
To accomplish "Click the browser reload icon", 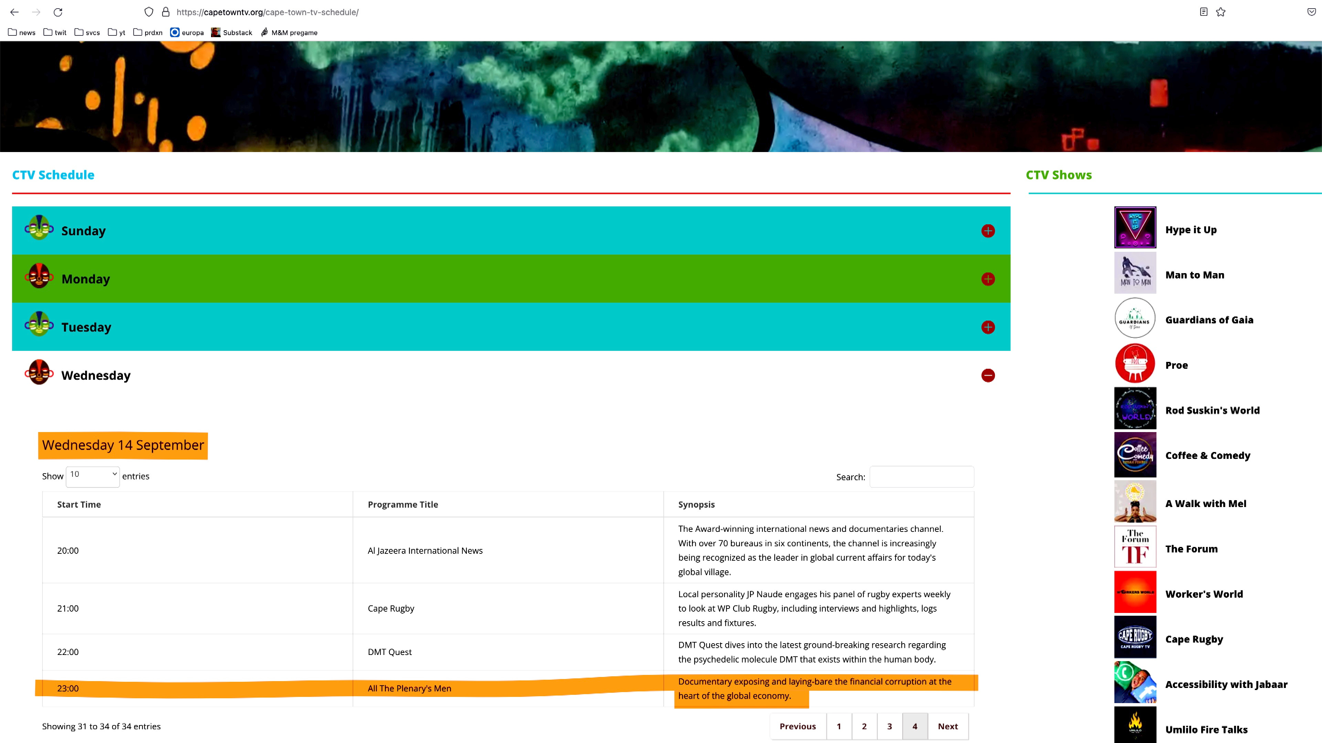I will pos(58,12).
